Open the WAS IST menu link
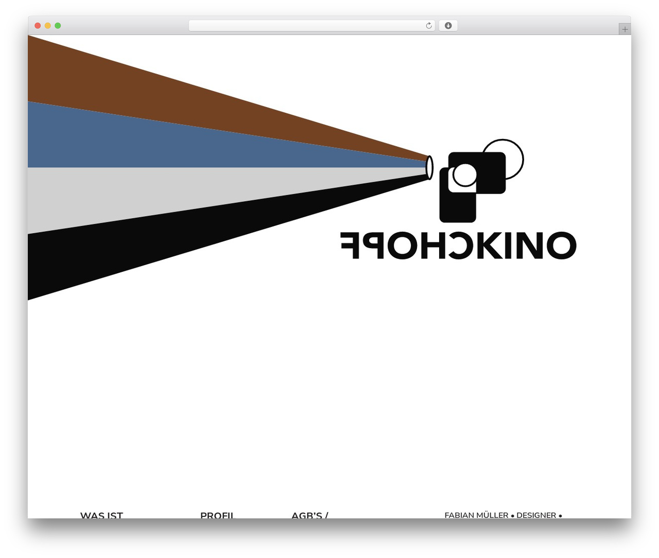The height and width of the screenshot is (558, 659). pos(101,515)
